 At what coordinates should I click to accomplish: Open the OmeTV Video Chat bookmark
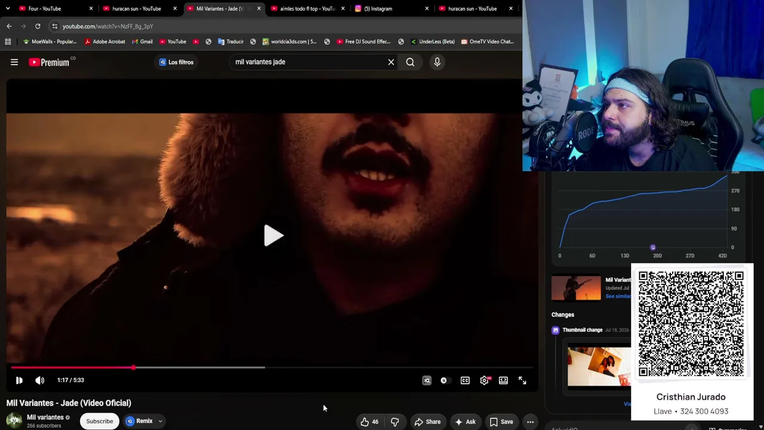pos(488,42)
